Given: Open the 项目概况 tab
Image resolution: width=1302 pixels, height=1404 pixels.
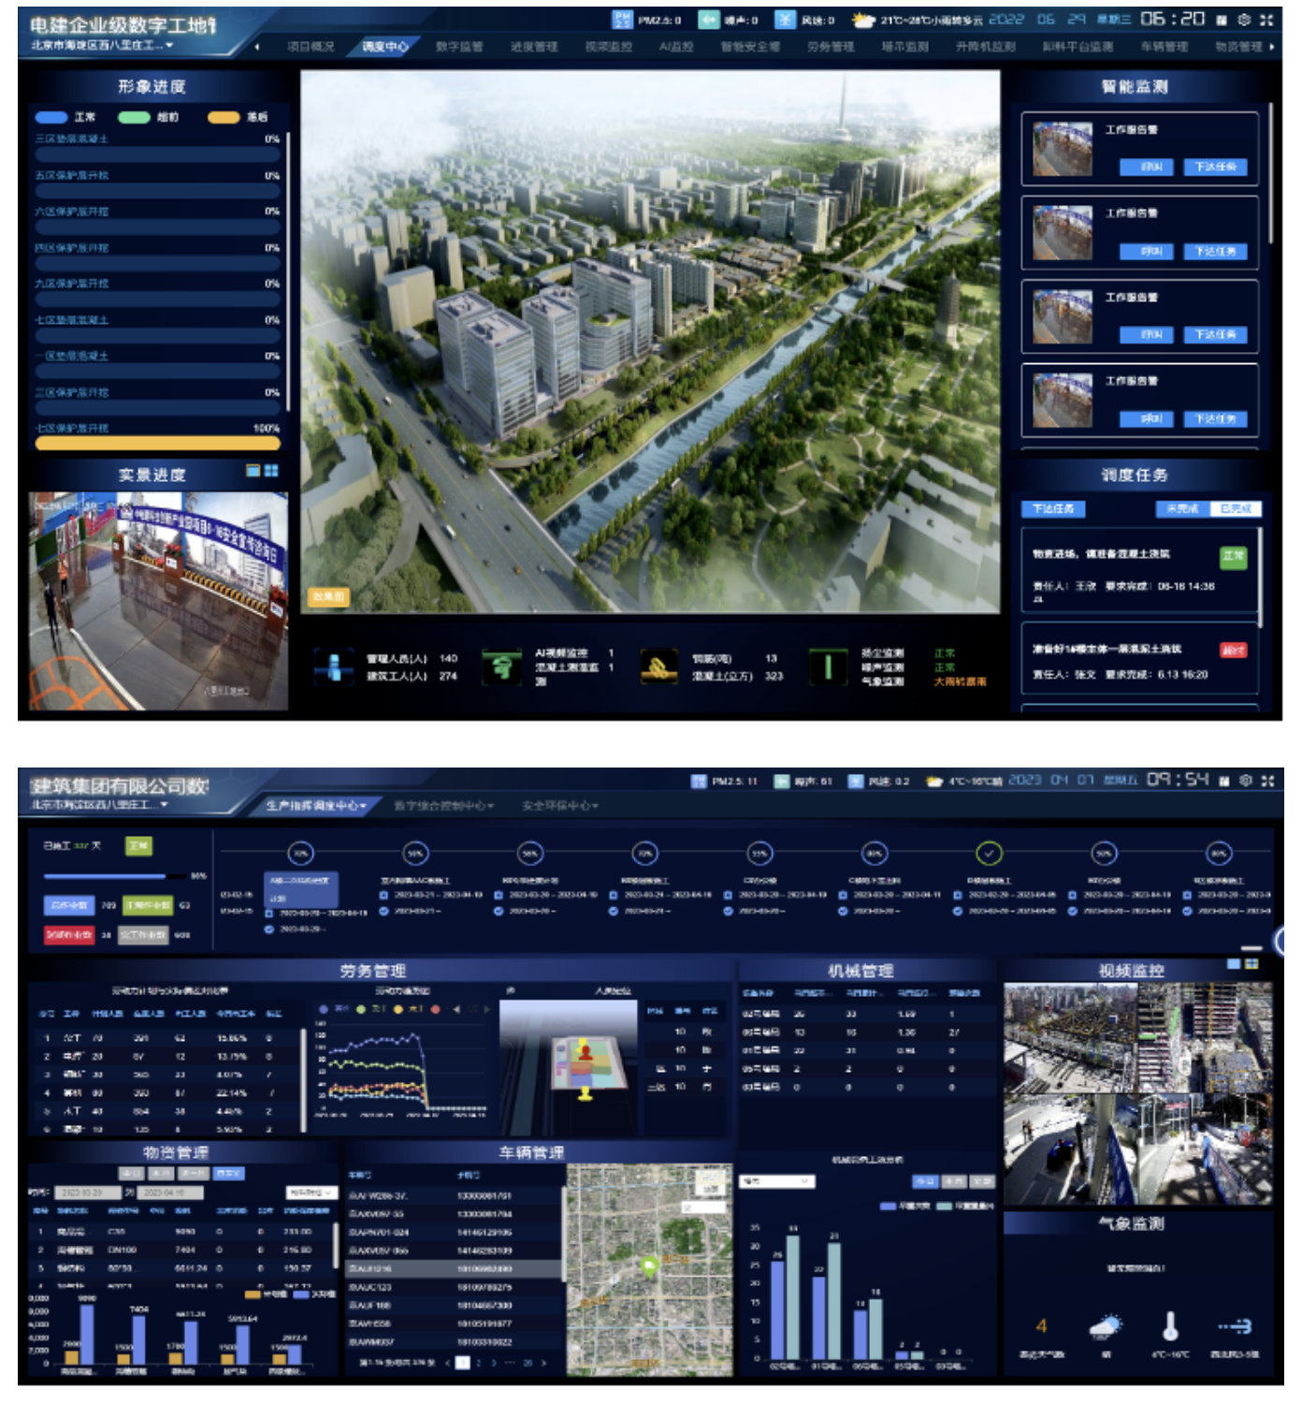Looking at the screenshot, I should (310, 46).
